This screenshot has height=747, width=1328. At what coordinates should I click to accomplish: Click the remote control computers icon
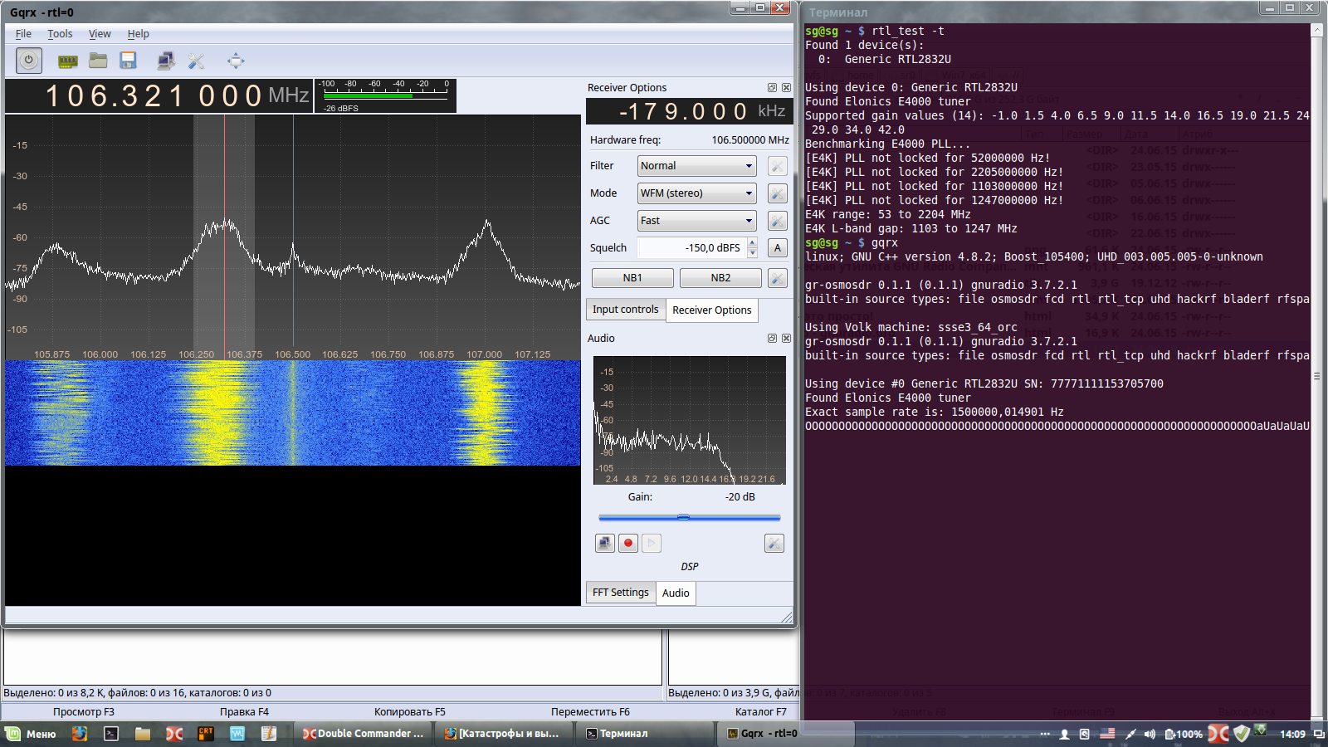(x=166, y=61)
